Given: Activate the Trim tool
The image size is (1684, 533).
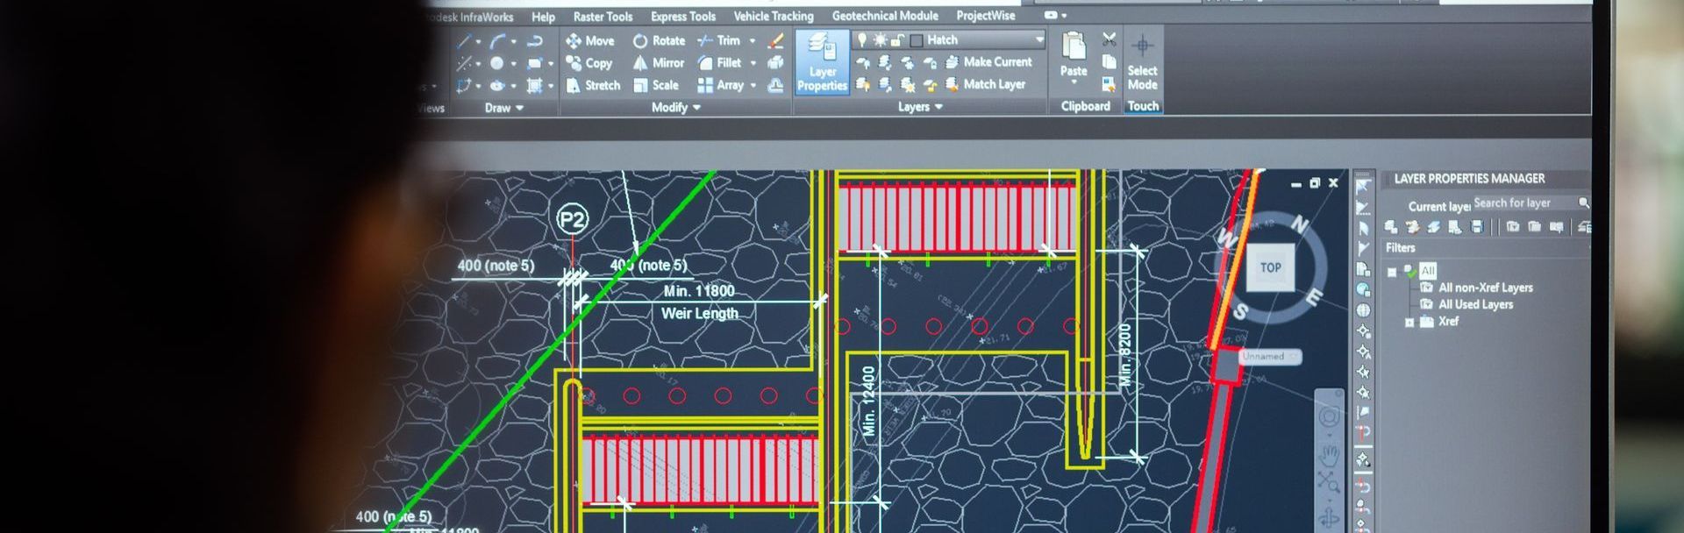Looking at the screenshot, I should point(719,40).
